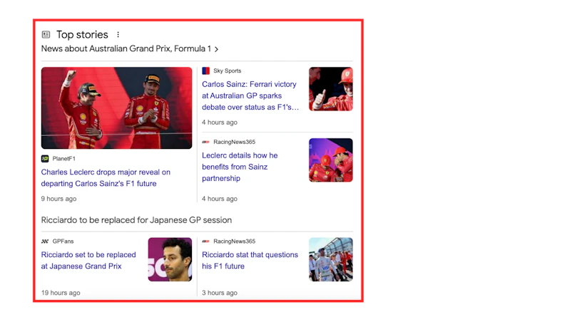Click the large Ferrari podium image
Screen dimensions: 582x327
[x=116, y=108]
